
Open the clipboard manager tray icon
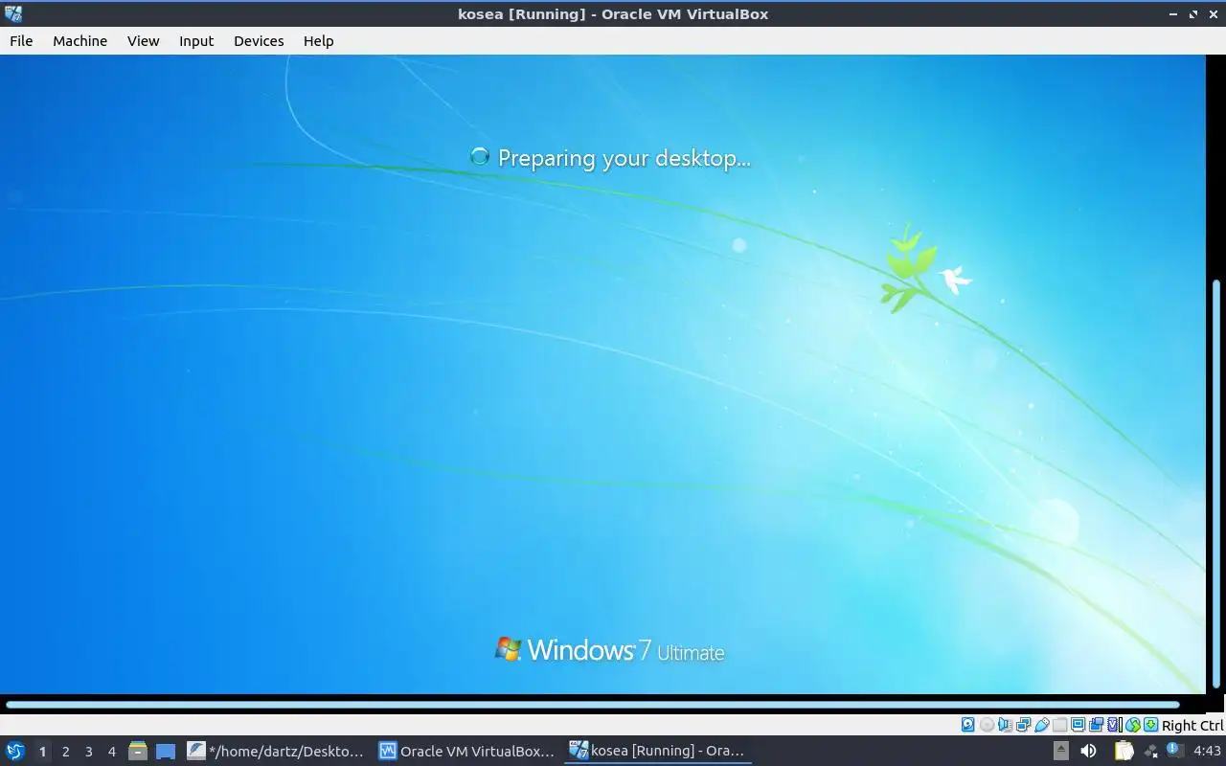tap(1124, 751)
